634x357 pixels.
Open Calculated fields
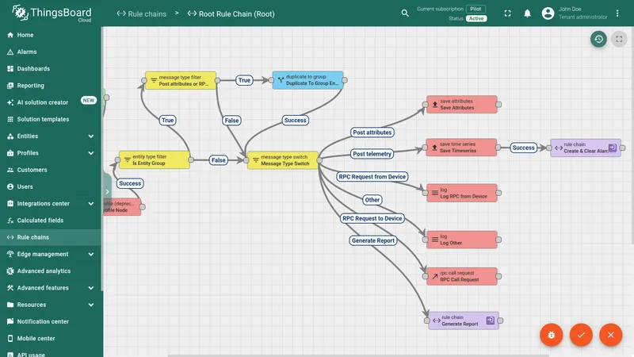(x=51, y=221)
